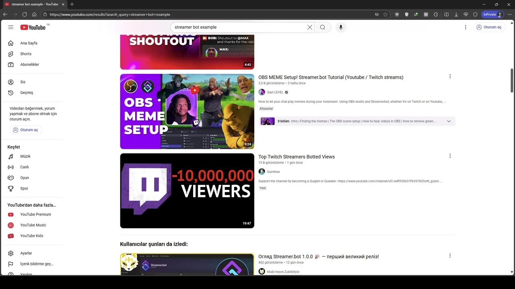Screen dimensions: 515x289
Task: Click Gael LEVEL channel avatar
Action: [x=262, y=92]
